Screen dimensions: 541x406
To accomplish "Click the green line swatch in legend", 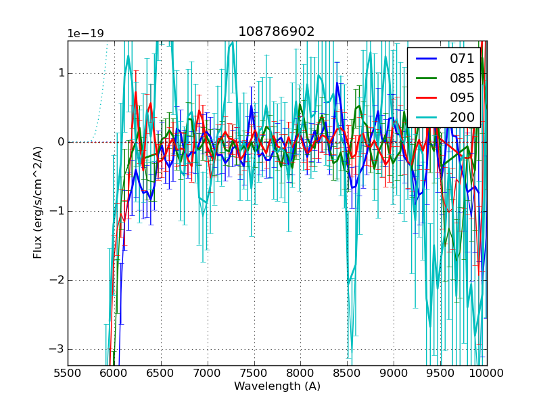I will point(427,78).
